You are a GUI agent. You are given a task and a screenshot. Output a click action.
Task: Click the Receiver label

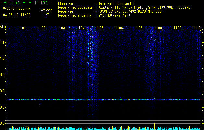(x=66, y=11)
